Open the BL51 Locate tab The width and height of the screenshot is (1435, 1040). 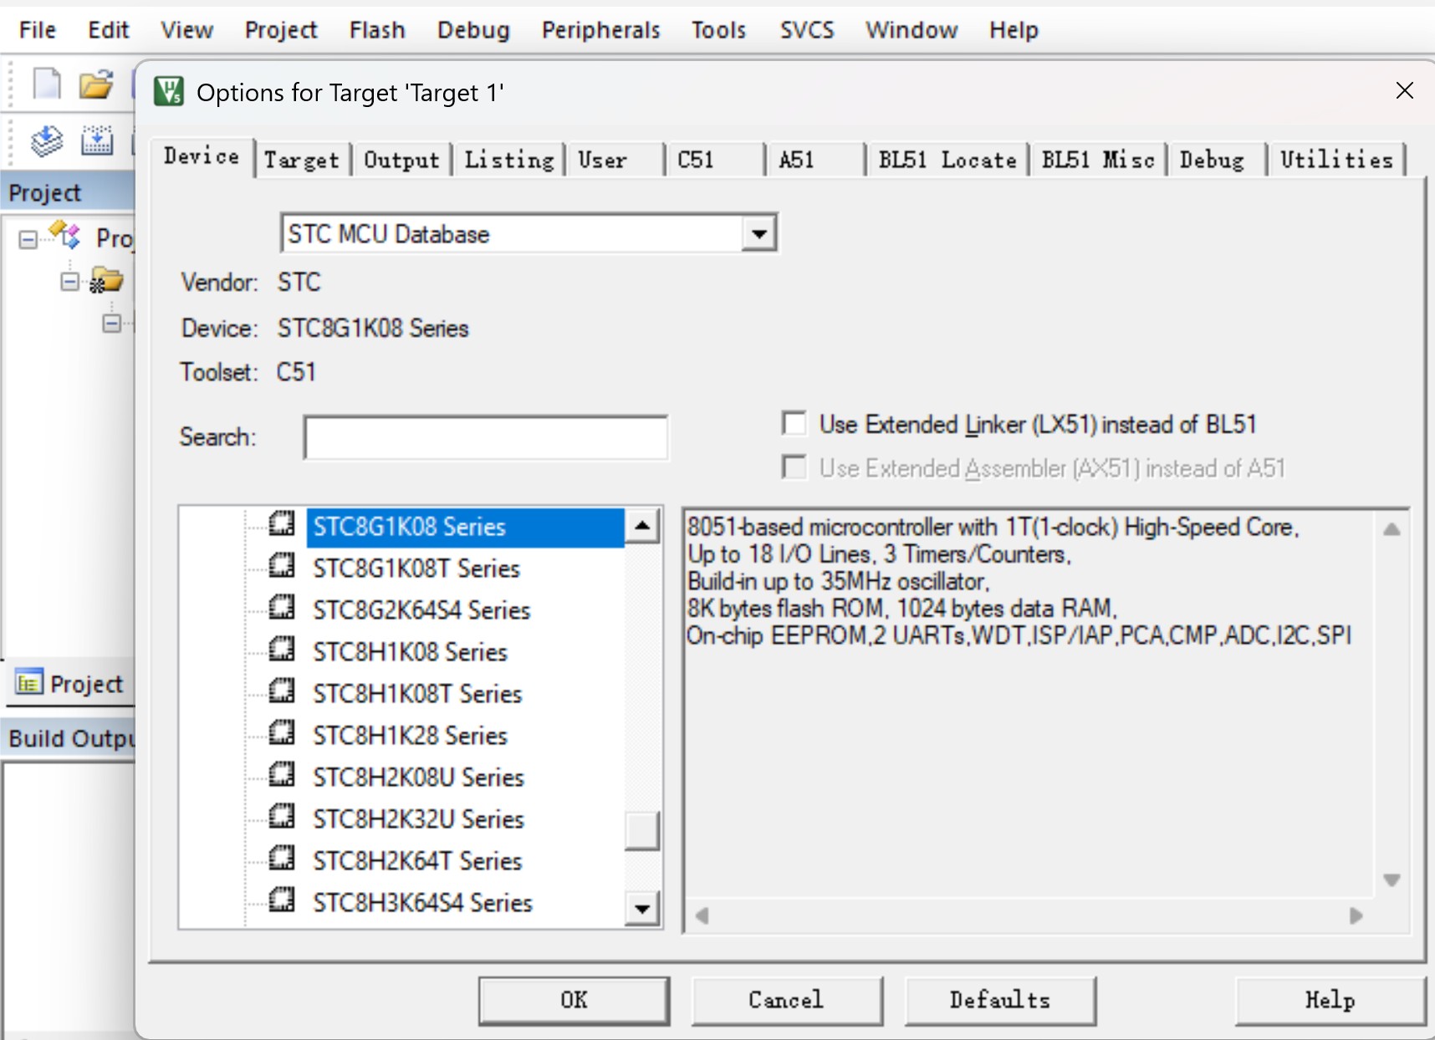coord(947,160)
